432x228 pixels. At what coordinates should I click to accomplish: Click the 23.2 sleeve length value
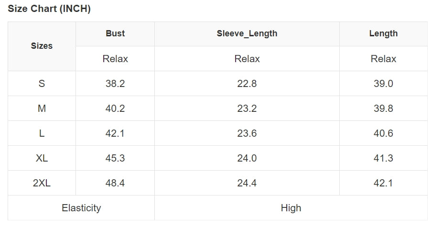247,109
